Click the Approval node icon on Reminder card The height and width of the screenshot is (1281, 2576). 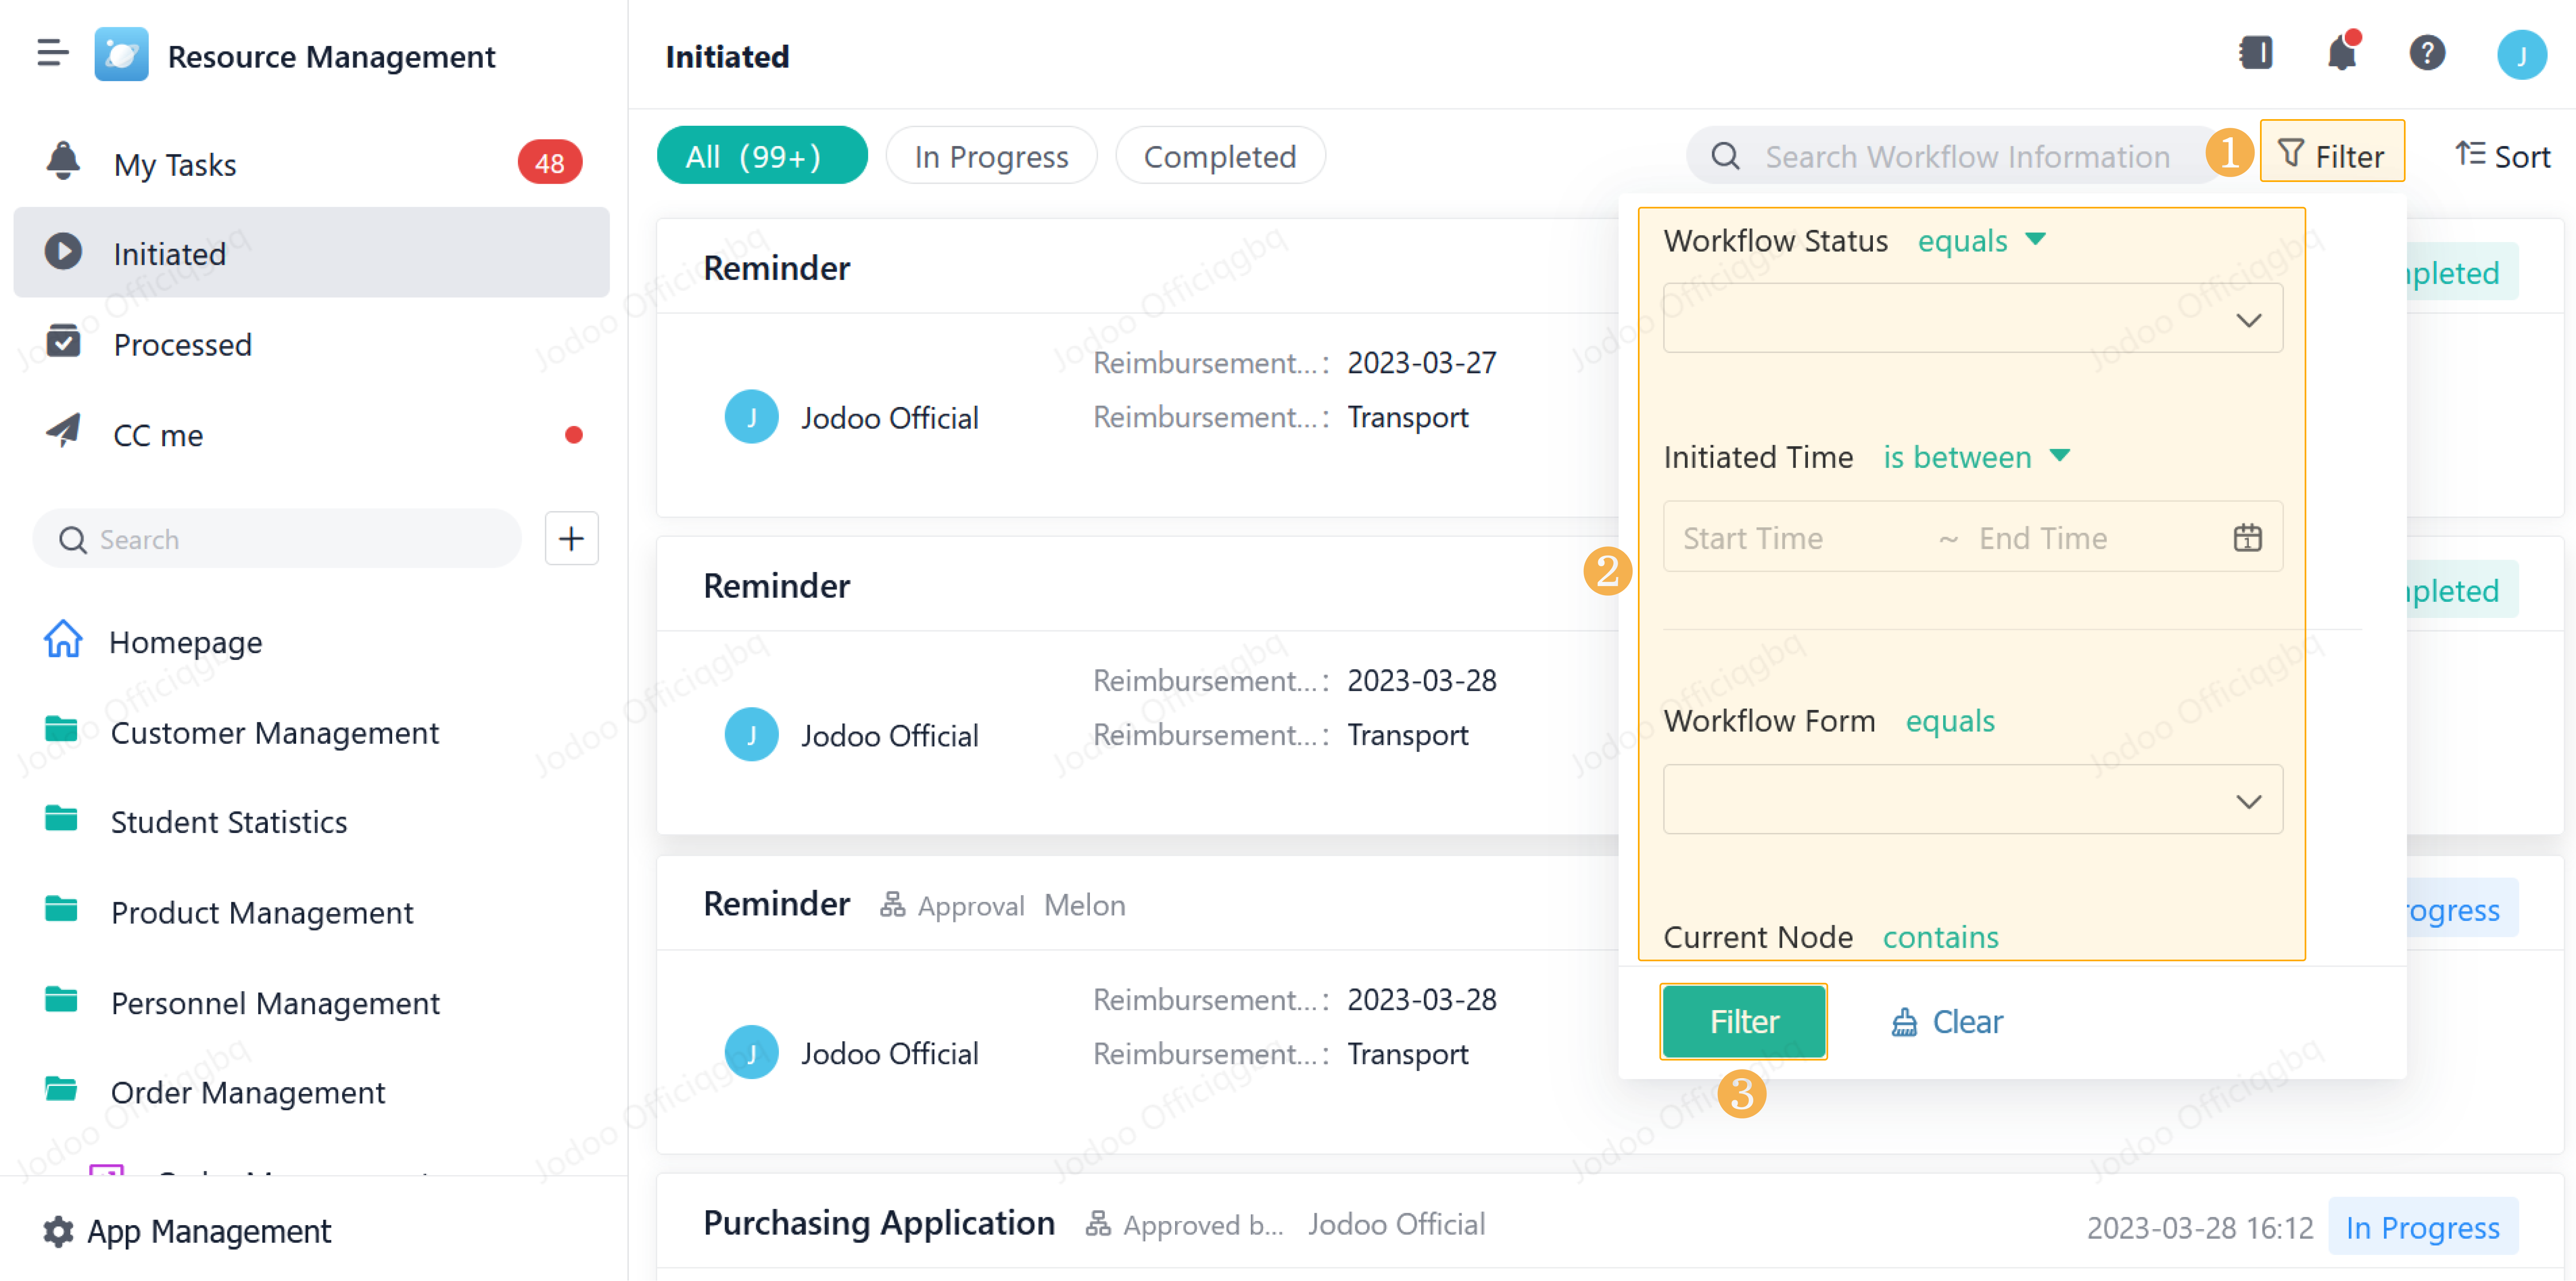pyautogui.click(x=892, y=906)
